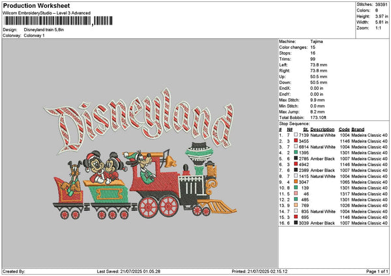Click Madeira Classic 40 brand in stop 4 row
This screenshot has height=276, width=391.
369,153
